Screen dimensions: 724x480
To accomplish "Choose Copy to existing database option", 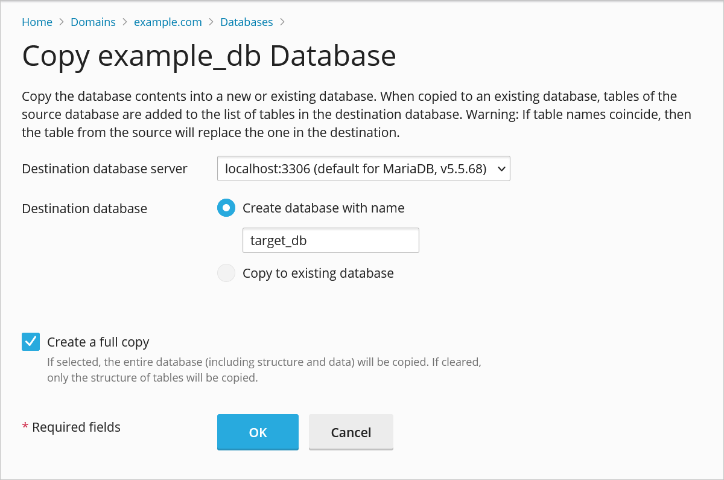I will (226, 274).
